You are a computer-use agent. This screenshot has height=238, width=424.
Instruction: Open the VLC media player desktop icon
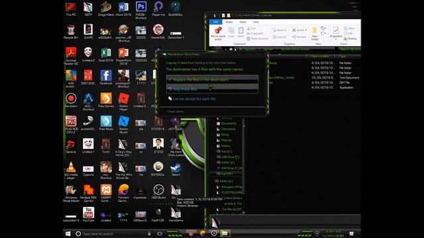tap(71, 171)
